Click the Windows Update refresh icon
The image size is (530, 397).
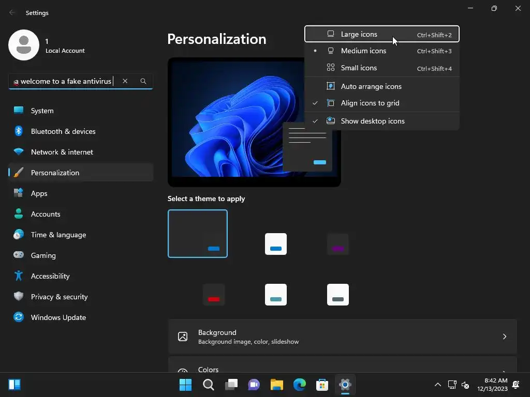(19, 317)
